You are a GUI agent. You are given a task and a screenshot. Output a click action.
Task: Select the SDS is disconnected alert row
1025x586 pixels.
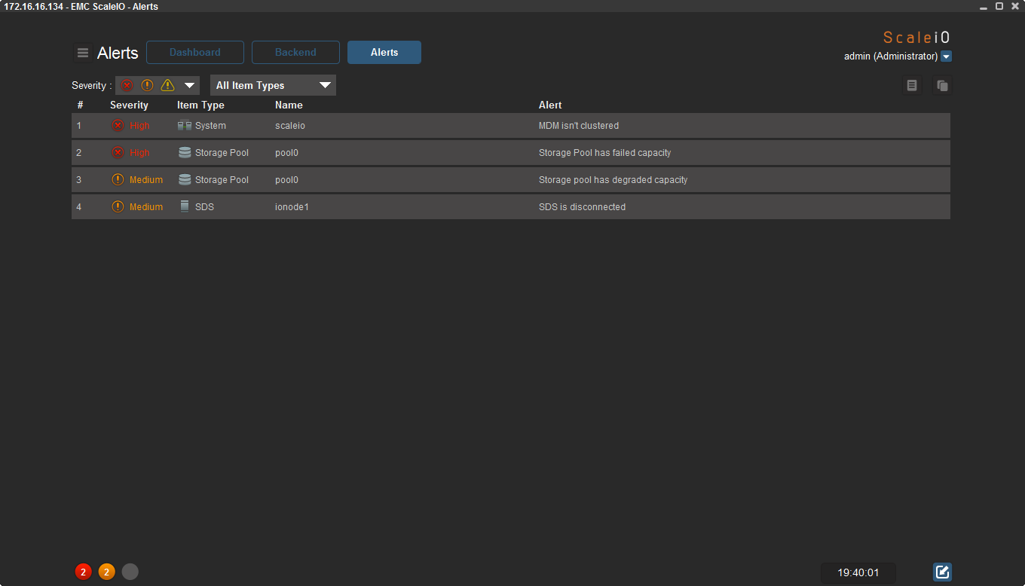(x=582, y=207)
